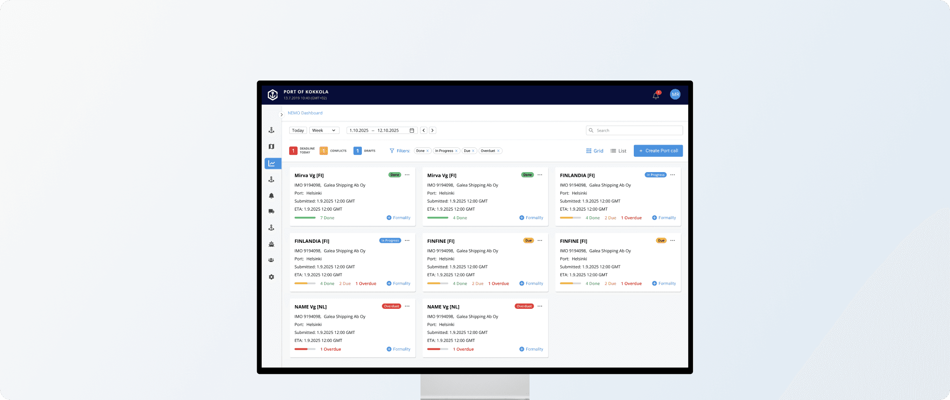The image size is (950, 400).
Task: Click the blue Drafts badge
Action: pyautogui.click(x=358, y=151)
